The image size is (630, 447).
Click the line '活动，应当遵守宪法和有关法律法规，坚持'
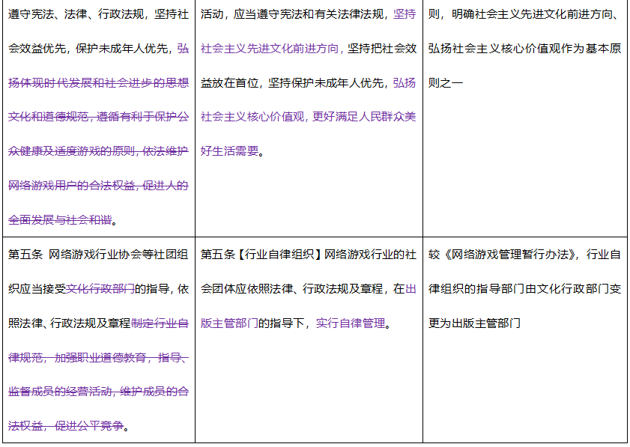[x=308, y=14]
